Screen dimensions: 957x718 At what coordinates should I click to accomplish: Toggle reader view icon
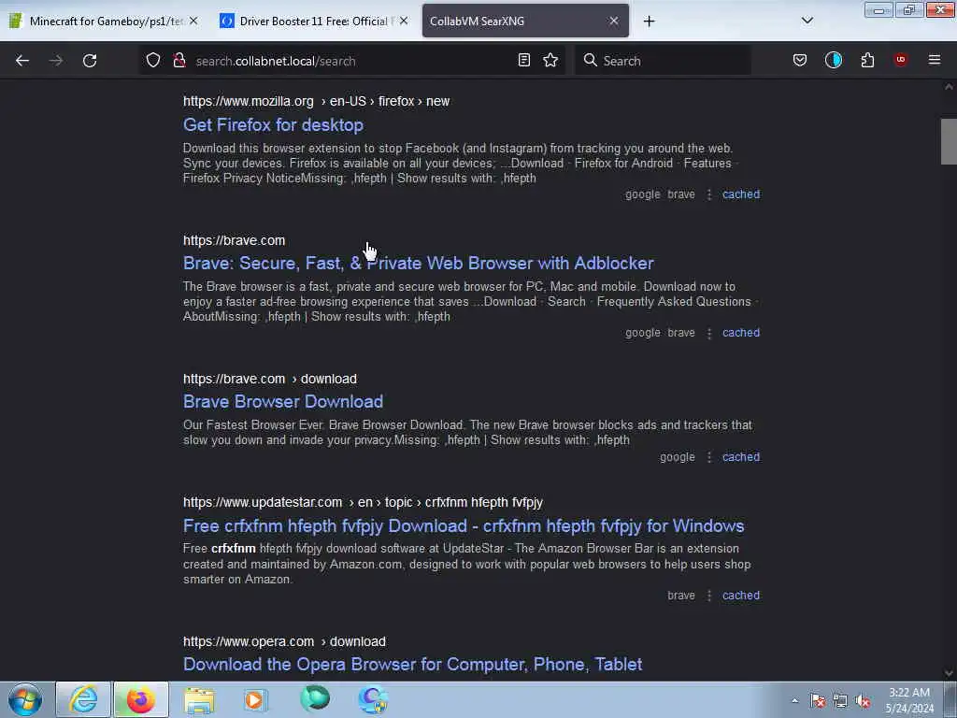[x=523, y=61]
